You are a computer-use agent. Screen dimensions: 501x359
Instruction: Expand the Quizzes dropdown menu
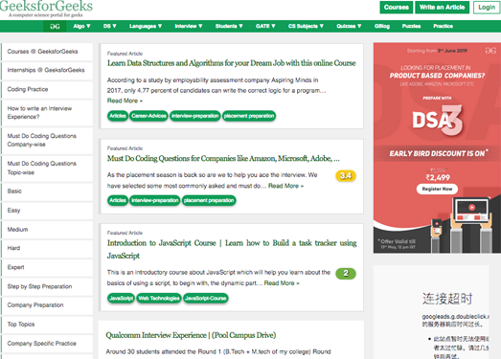pyautogui.click(x=349, y=26)
